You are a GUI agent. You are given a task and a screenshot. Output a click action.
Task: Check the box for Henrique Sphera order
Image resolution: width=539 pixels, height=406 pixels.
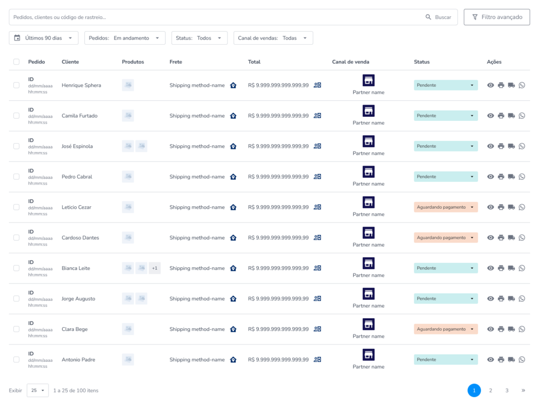pyautogui.click(x=16, y=85)
